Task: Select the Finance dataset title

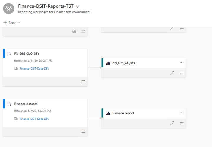Action: click(x=26, y=104)
